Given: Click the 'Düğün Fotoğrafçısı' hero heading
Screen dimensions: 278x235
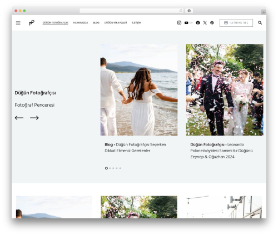Looking at the screenshot, I should click(x=35, y=93).
